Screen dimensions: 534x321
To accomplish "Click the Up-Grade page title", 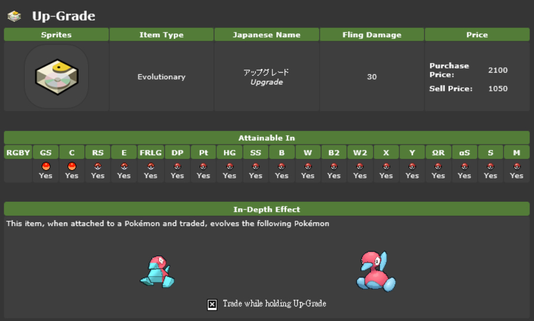I will (x=64, y=16).
